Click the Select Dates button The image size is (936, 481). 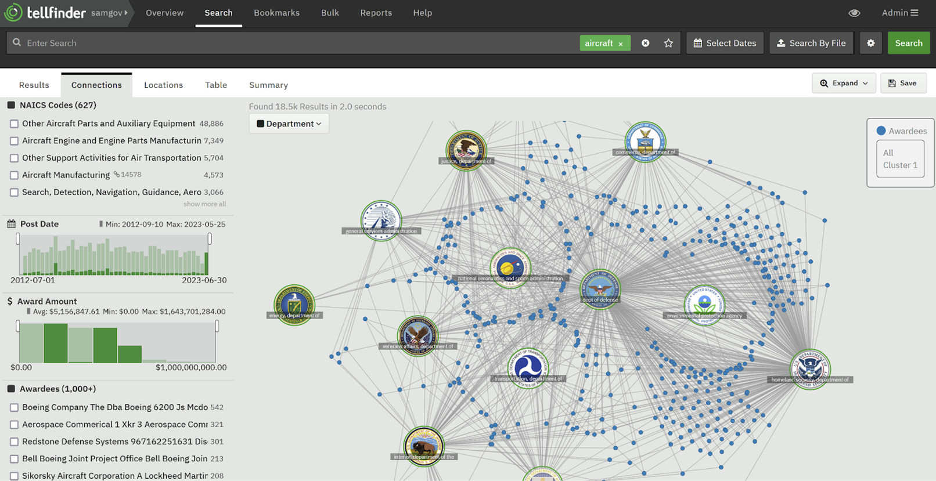click(725, 43)
